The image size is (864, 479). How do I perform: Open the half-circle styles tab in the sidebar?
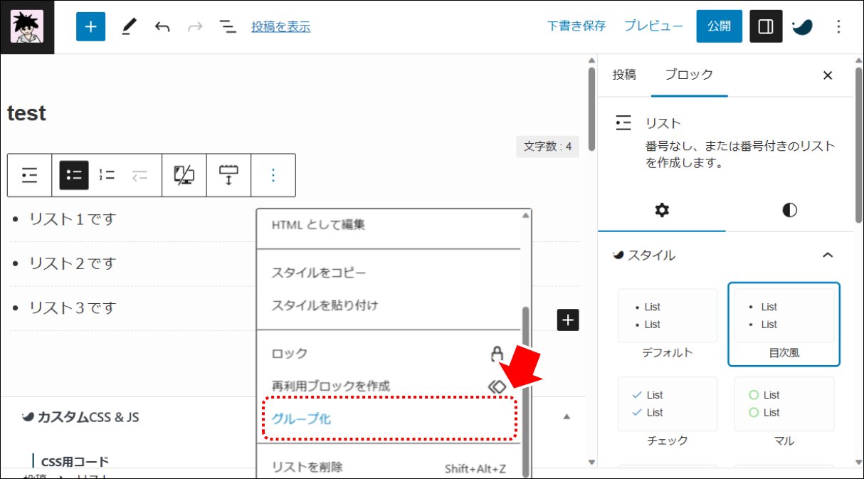point(789,211)
